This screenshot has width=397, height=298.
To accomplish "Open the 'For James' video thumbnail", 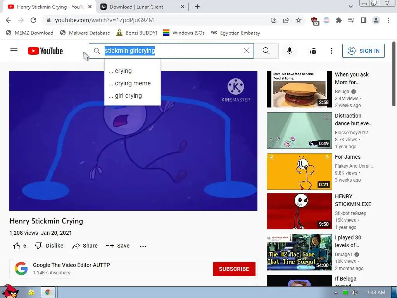I will (x=299, y=171).
